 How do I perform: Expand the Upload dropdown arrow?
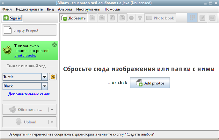pos(52,122)
